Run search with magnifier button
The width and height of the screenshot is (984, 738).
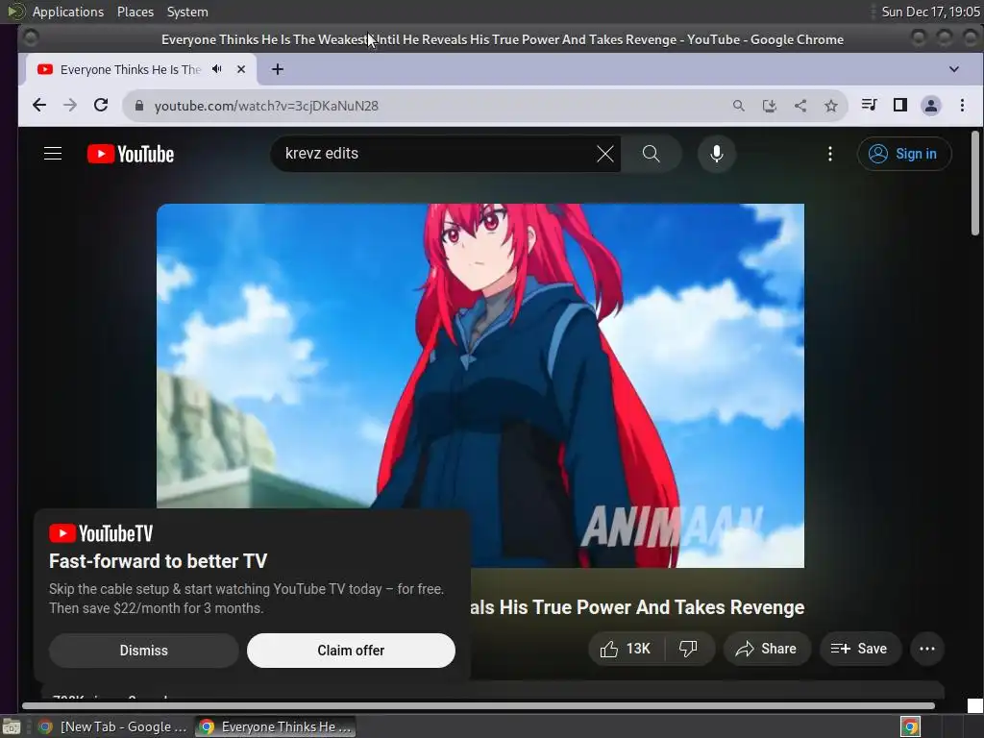pos(652,154)
